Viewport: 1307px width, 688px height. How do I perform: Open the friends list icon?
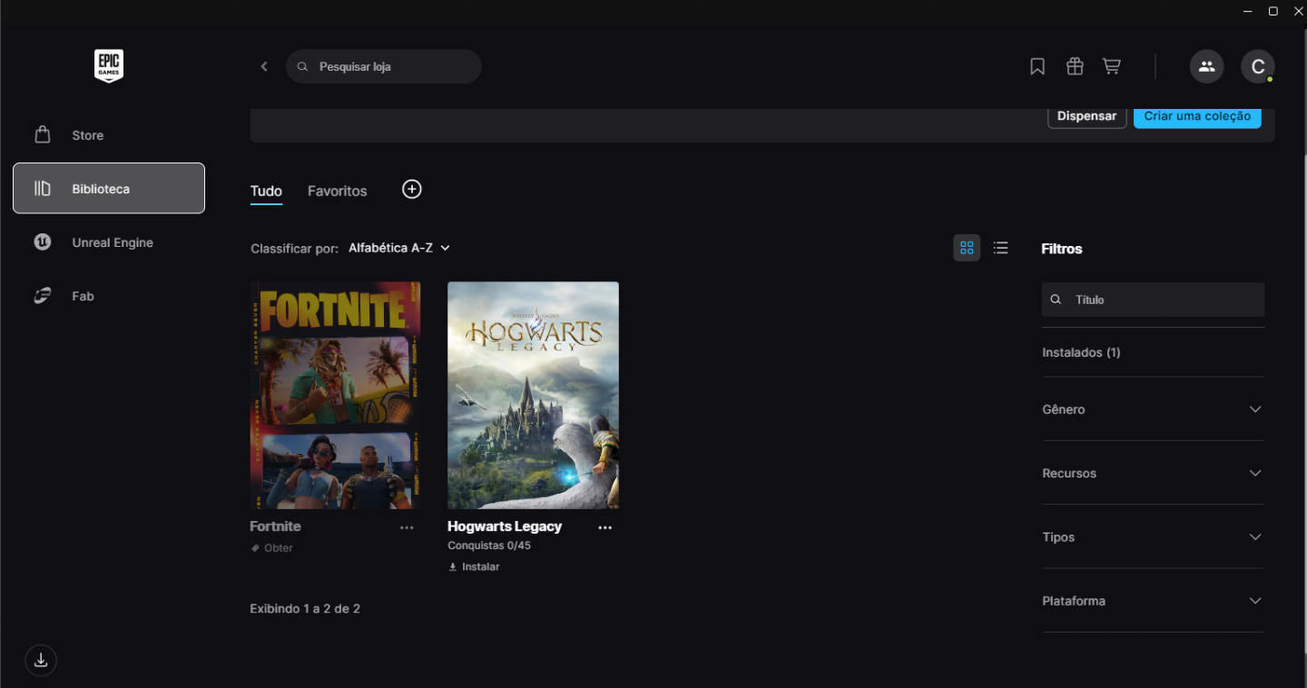(x=1206, y=66)
